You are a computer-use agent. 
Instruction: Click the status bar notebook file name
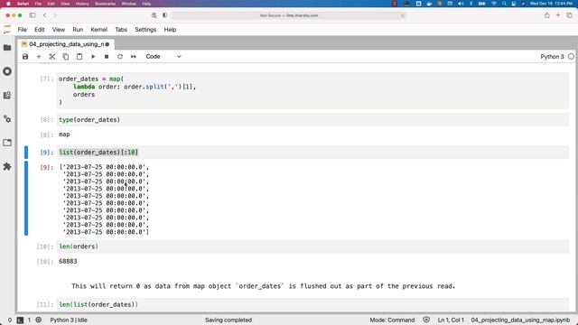pyautogui.click(x=520, y=320)
